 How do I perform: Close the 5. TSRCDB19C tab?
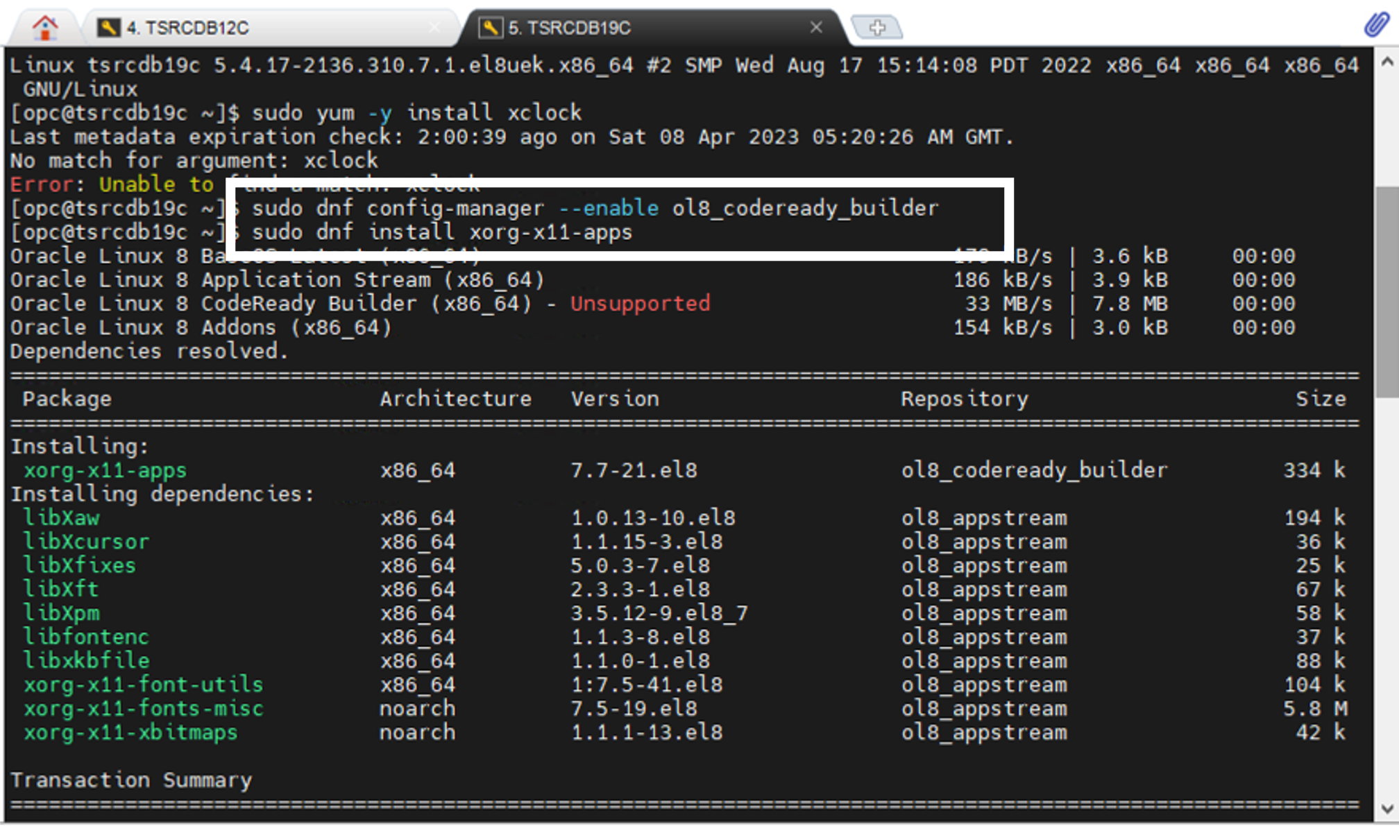[x=816, y=28]
